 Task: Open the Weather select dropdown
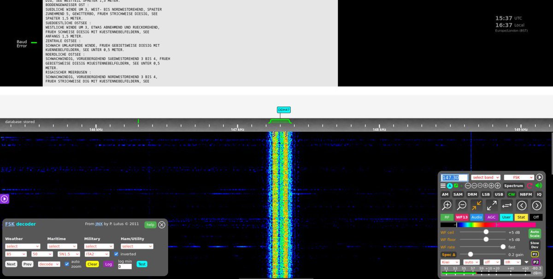pos(23,246)
